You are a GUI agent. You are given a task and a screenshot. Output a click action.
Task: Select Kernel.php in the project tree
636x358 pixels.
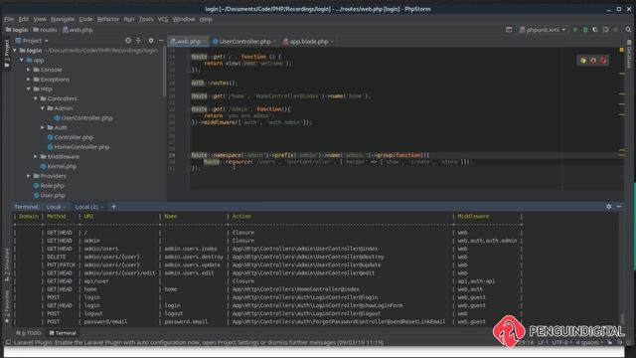[x=59, y=166]
